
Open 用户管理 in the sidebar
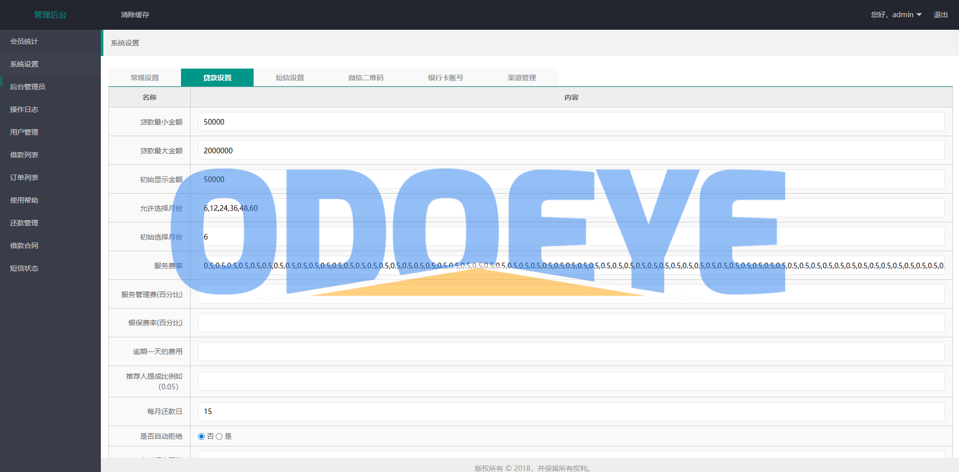tap(24, 132)
